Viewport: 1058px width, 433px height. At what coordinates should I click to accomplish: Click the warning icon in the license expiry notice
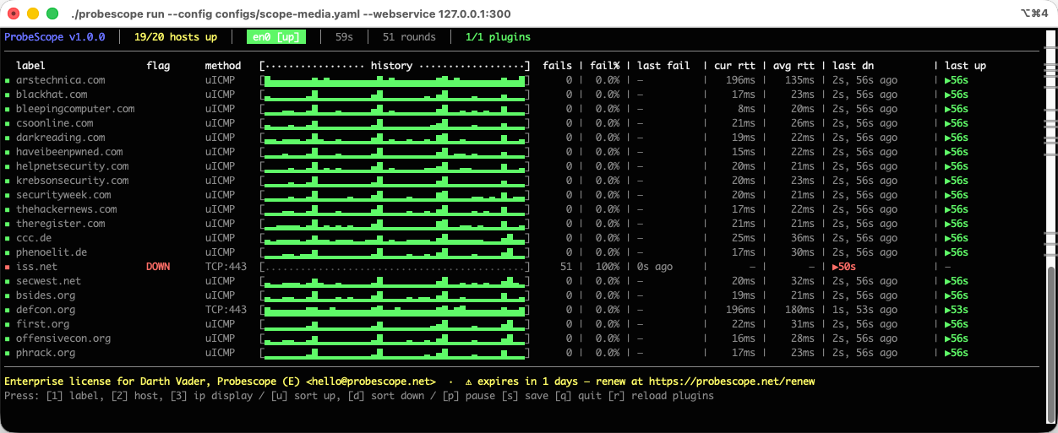coord(469,382)
